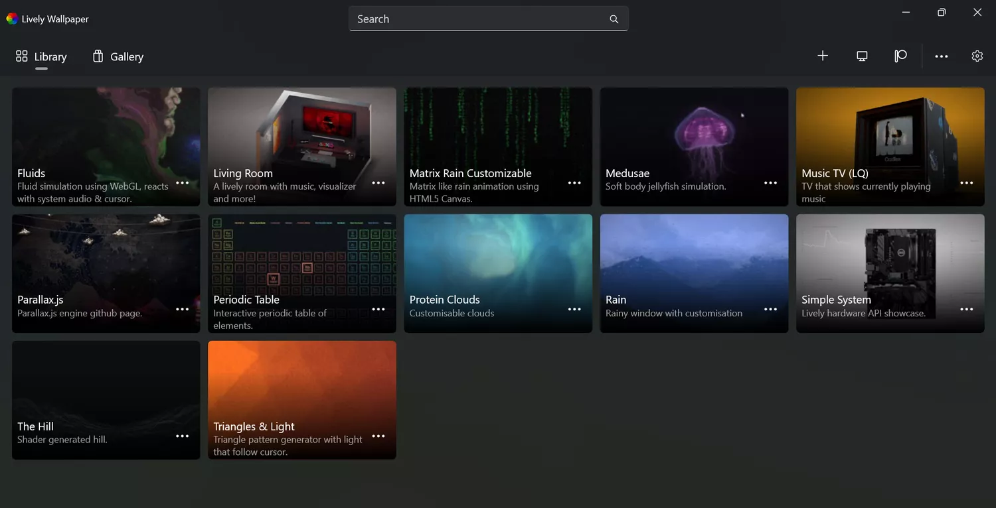Screen dimensions: 996x508
Task: Close the Lively Wallpaper window
Action: (977, 12)
